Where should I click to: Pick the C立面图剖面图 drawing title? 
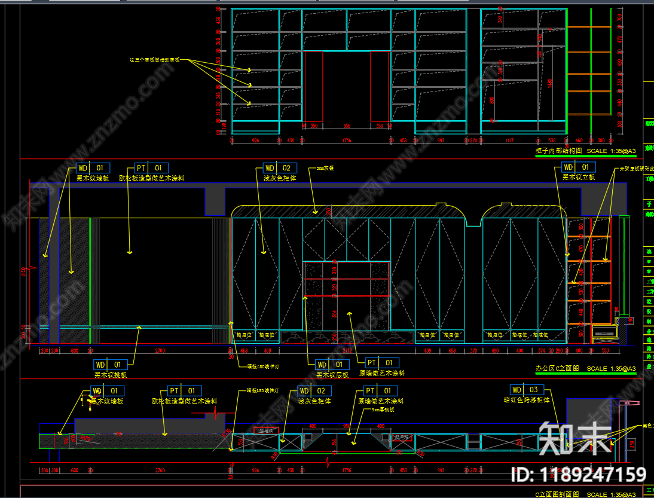[557, 494]
